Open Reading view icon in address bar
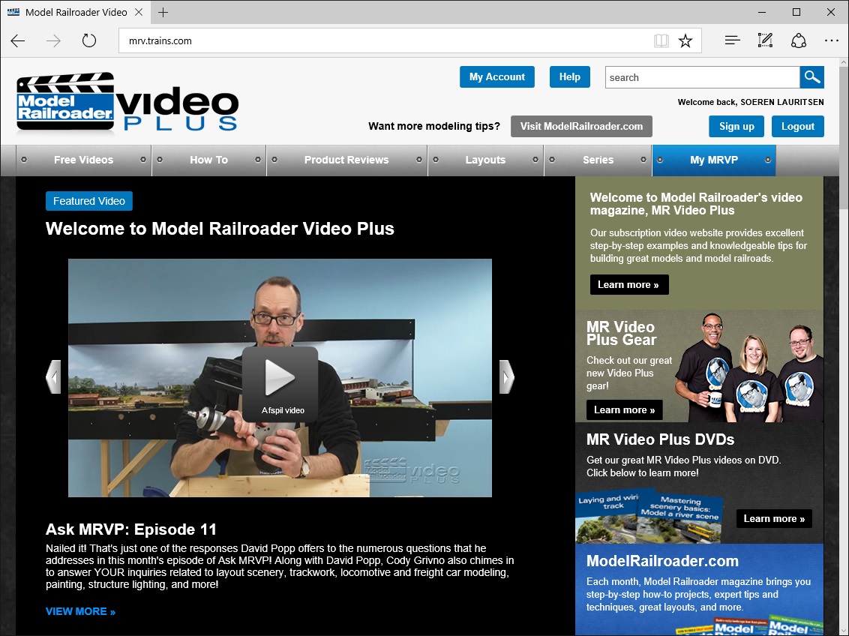This screenshot has height=636, width=849. point(661,40)
